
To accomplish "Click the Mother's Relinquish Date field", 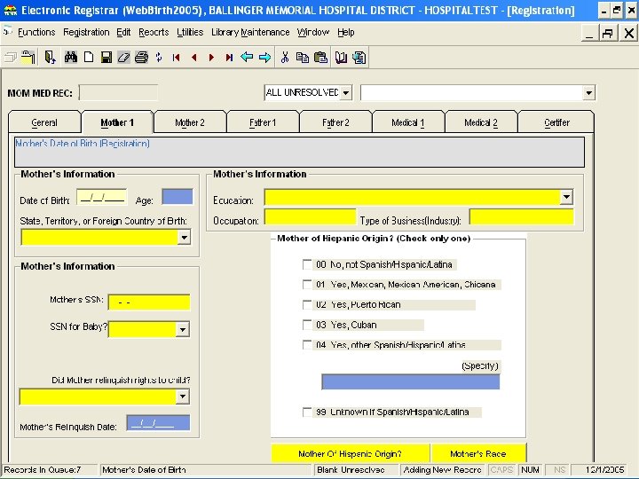I will coord(158,423).
